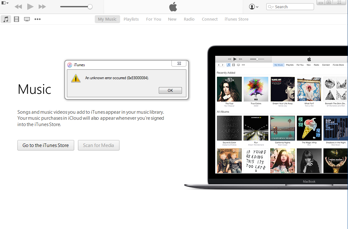Click the large Music heading
Viewport: 348px width, 229px height.
(35, 89)
